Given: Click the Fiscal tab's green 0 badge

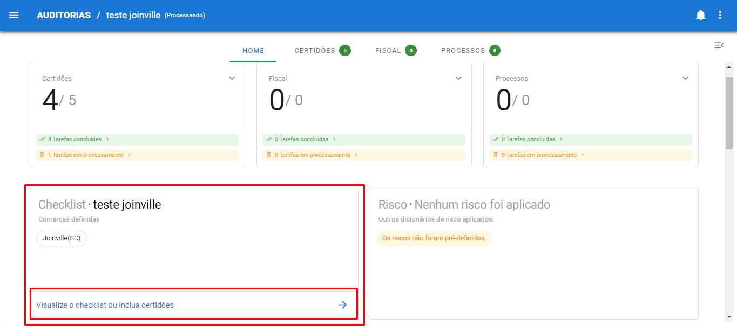Looking at the screenshot, I should point(410,51).
